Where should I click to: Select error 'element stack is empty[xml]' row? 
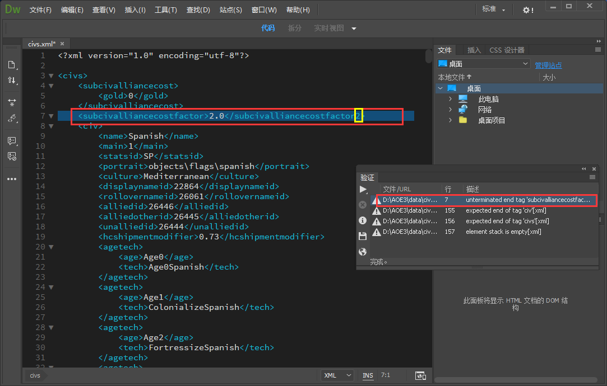[x=484, y=232]
